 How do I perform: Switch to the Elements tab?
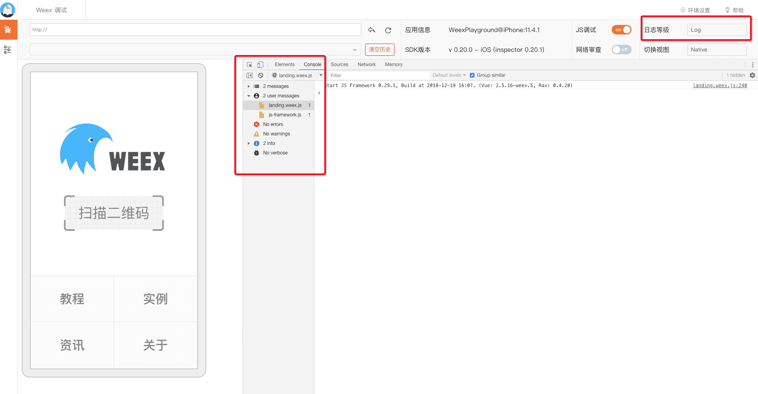coord(285,65)
